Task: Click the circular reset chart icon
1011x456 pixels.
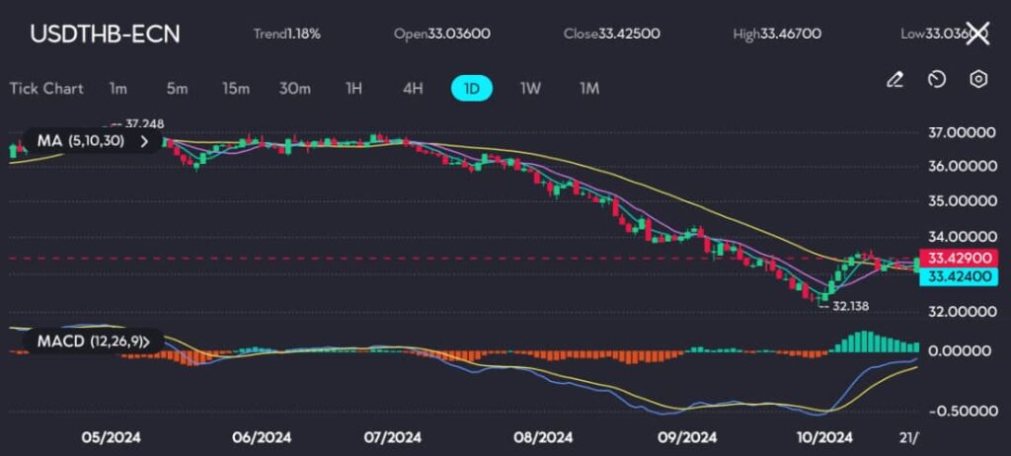Action: click(x=937, y=79)
